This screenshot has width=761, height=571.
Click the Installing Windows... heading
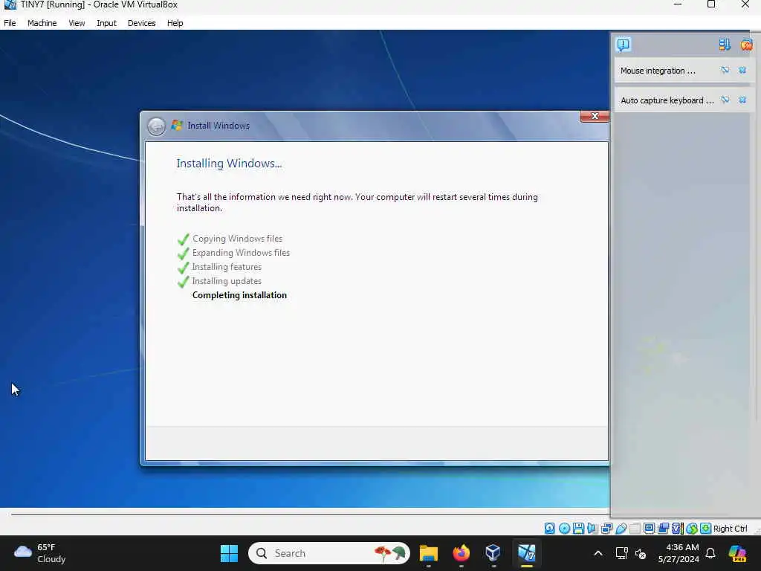click(229, 164)
